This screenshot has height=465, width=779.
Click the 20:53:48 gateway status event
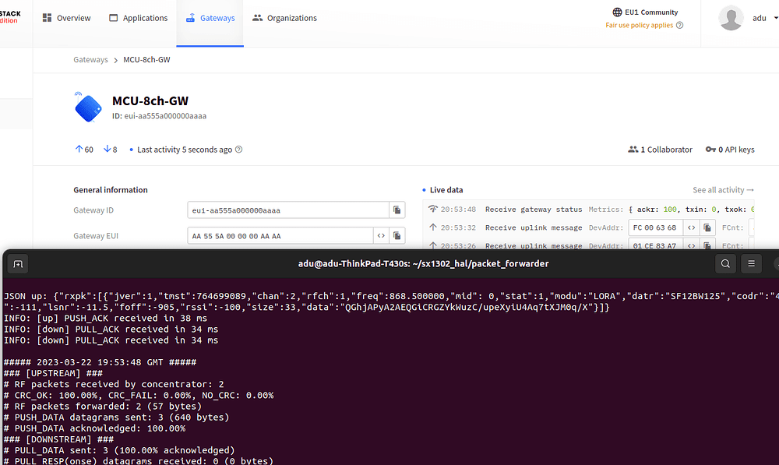tap(590, 210)
